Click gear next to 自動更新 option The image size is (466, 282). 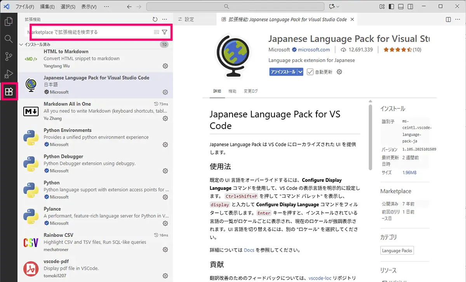(339, 71)
